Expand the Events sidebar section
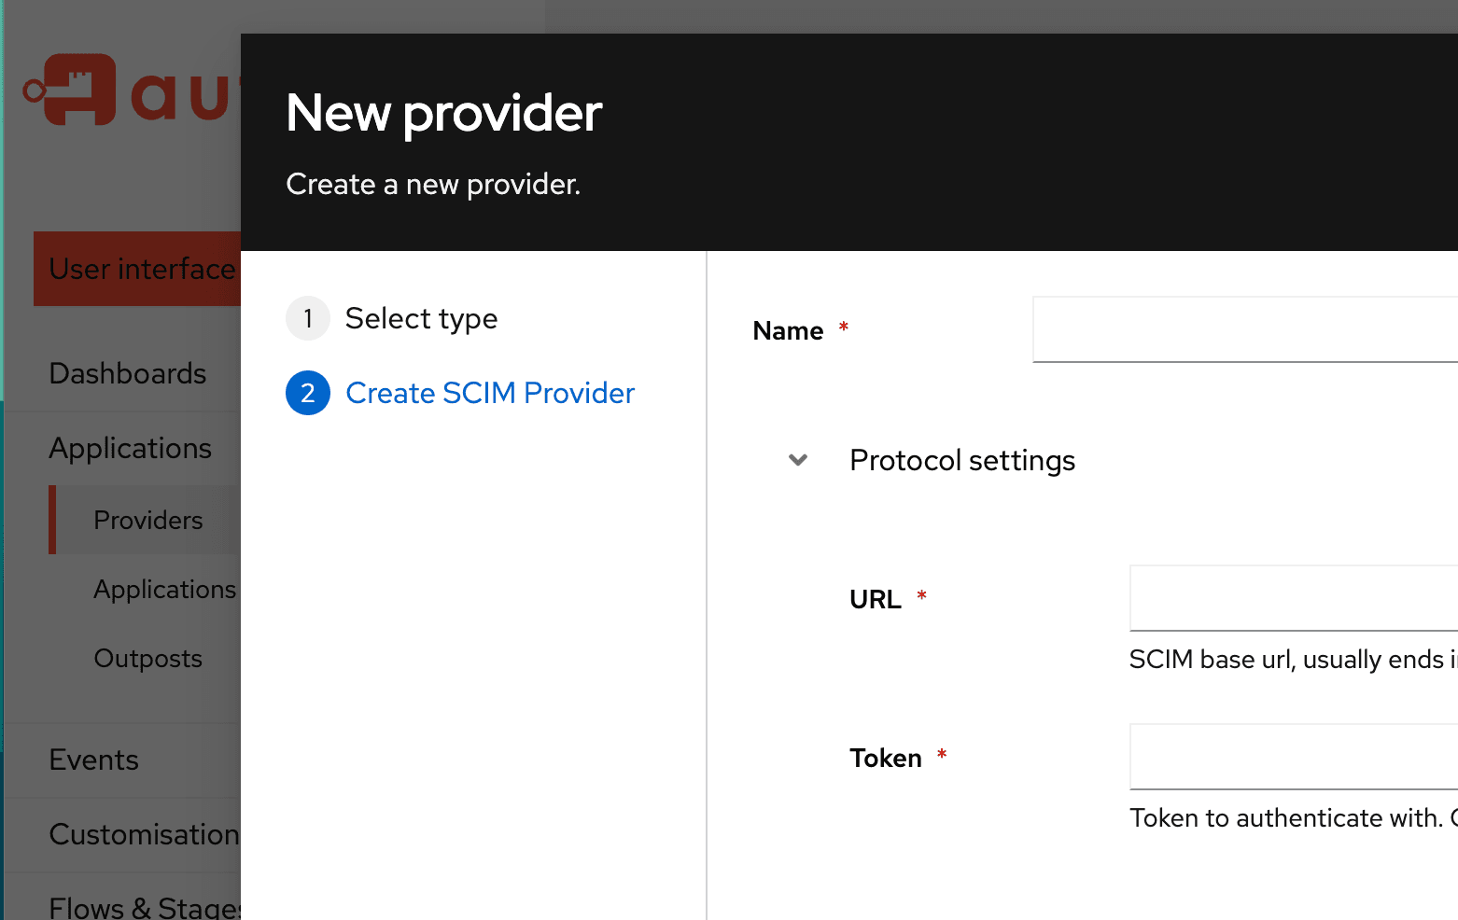 pos(94,760)
